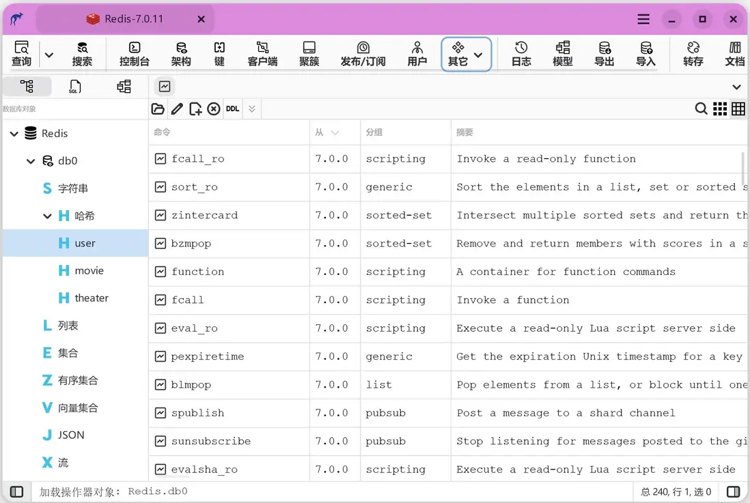Select the zintercard command row

coord(449,216)
